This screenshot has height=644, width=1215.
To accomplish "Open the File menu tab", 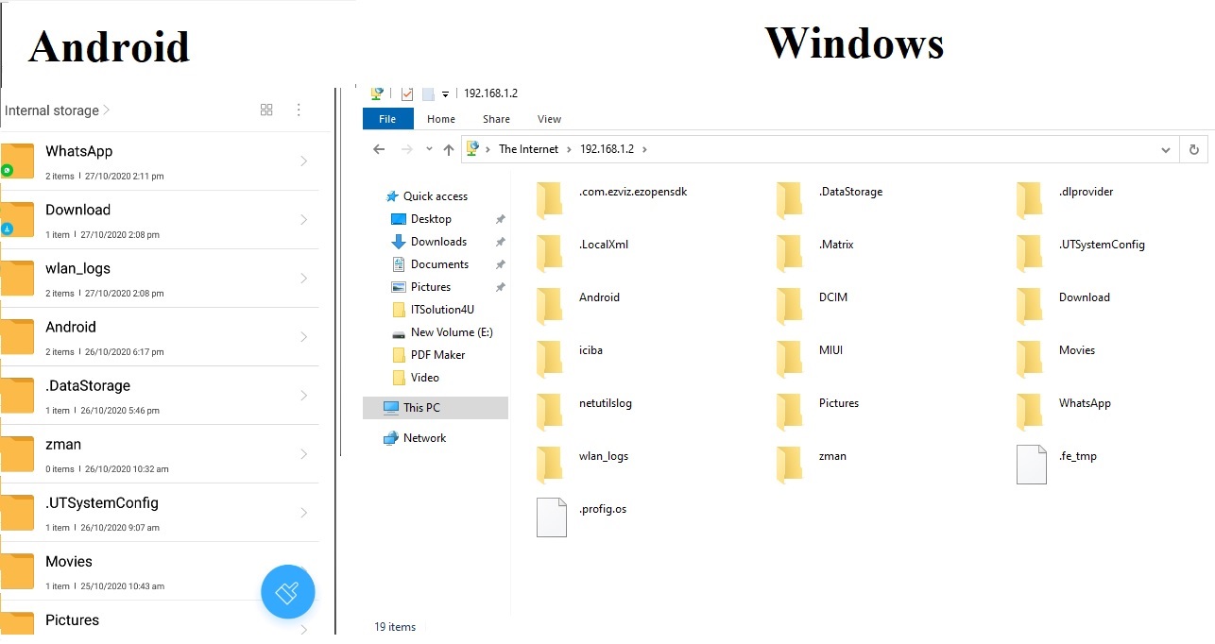I will click(x=387, y=119).
